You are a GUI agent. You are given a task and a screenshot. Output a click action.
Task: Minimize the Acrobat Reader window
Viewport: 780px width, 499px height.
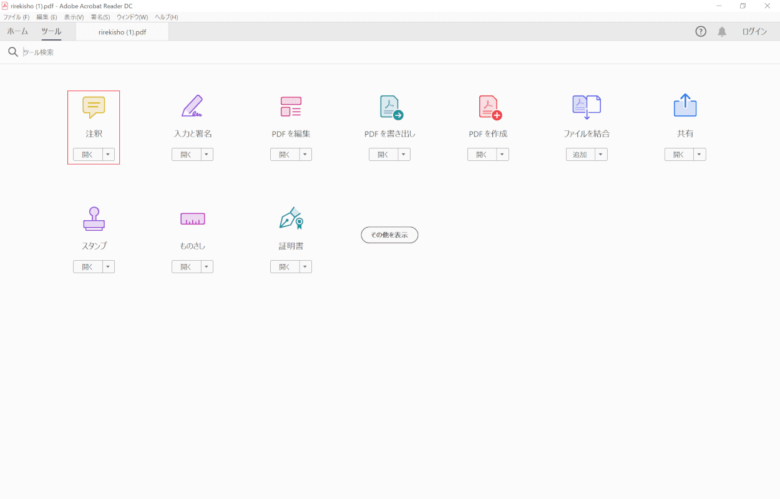pos(719,6)
